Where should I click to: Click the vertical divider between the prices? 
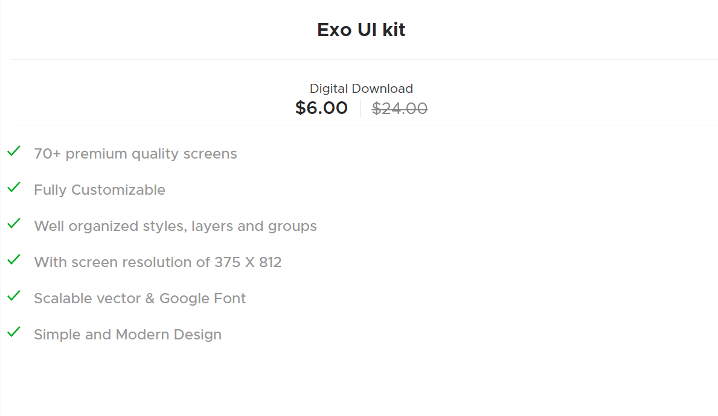[360, 109]
